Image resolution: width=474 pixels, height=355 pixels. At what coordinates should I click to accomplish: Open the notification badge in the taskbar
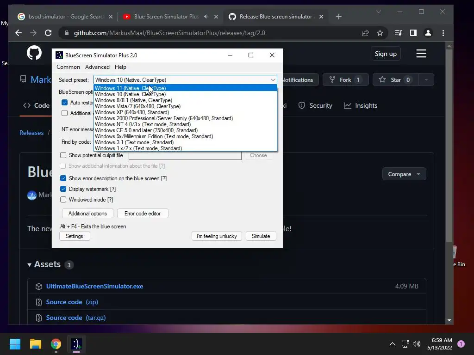click(x=461, y=344)
